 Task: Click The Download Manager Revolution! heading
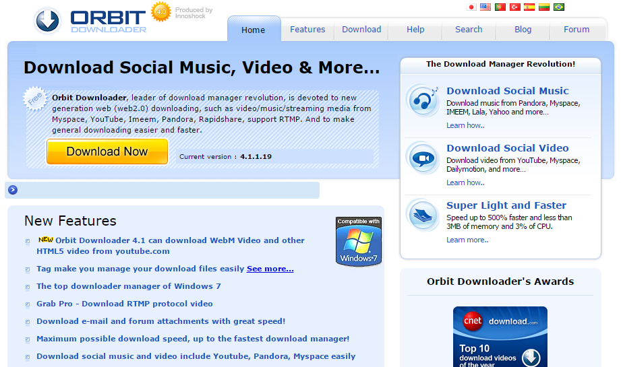pos(500,64)
